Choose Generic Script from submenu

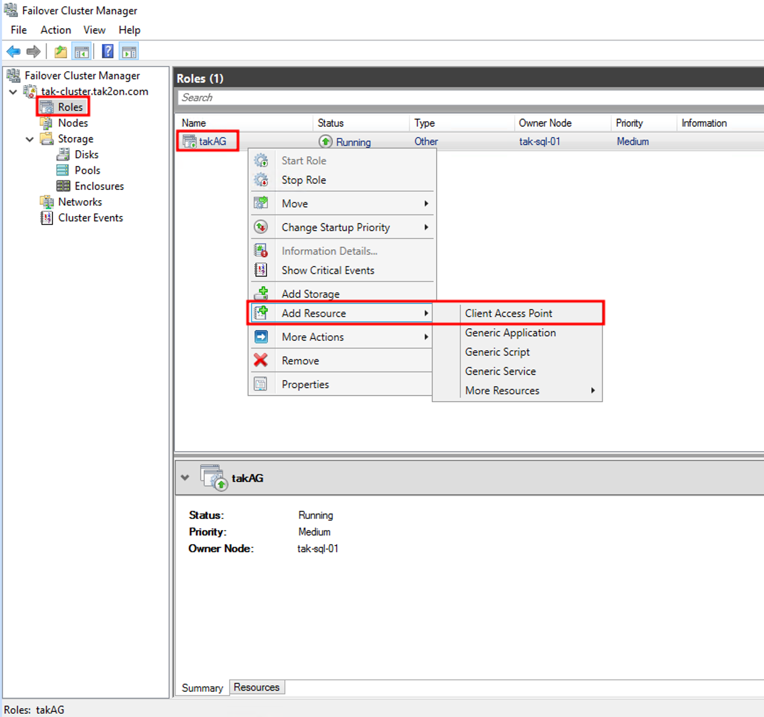coord(518,352)
